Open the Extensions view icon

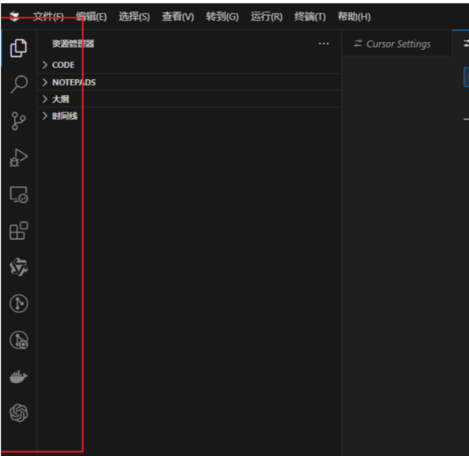(x=19, y=230)
